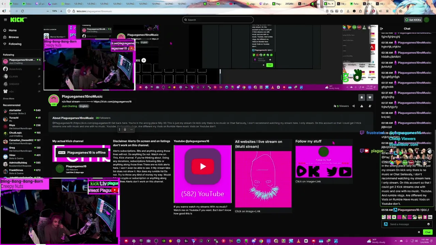Click the chat identity badge icon
This screenshot has height=245, width=436.
[x=386, y=224]
